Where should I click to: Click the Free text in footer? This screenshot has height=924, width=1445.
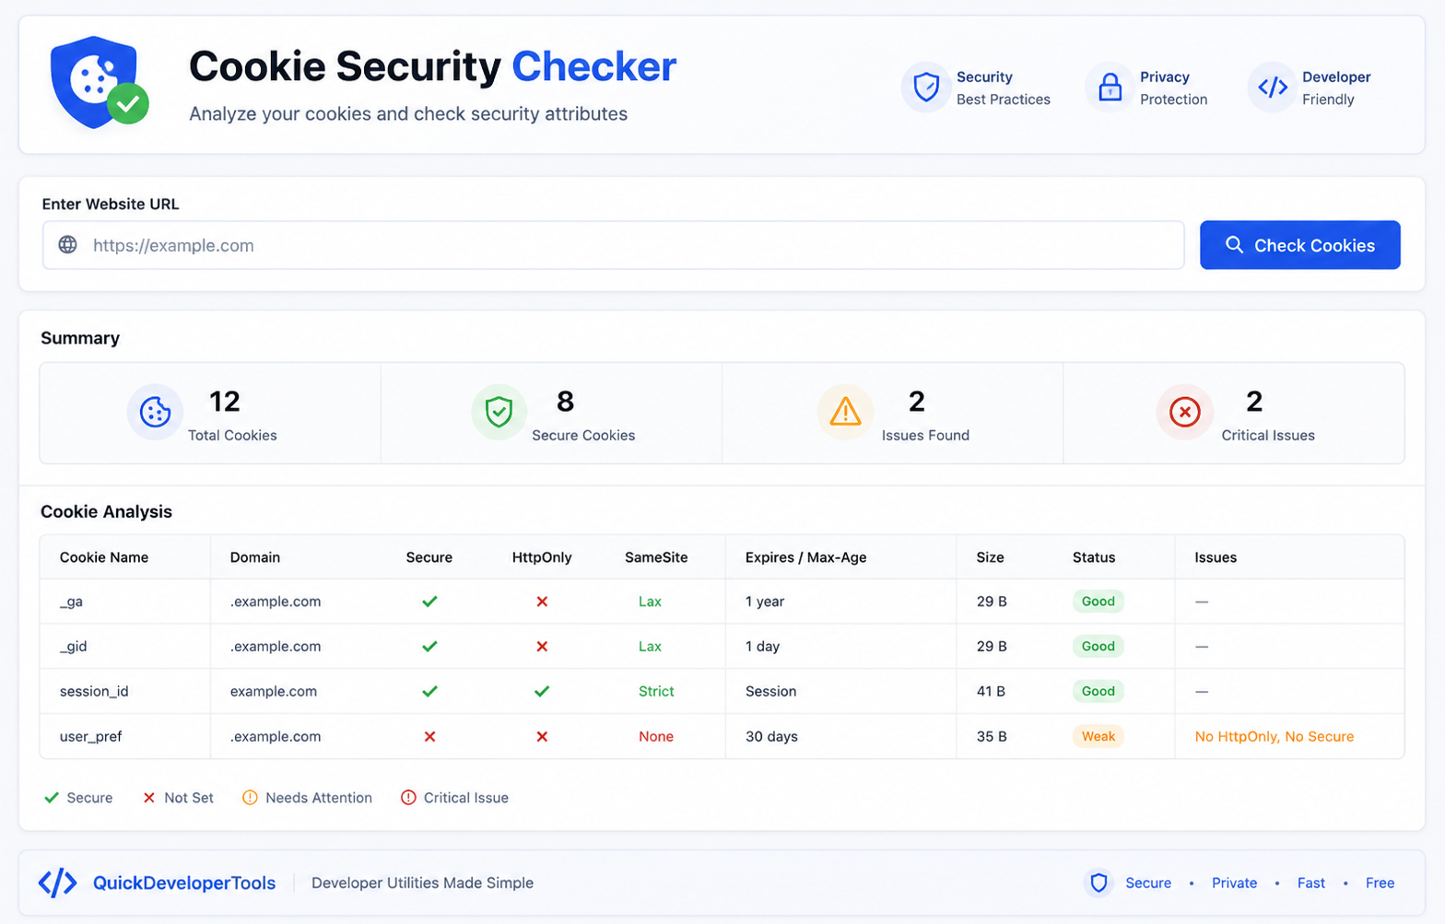[1380, 883]
